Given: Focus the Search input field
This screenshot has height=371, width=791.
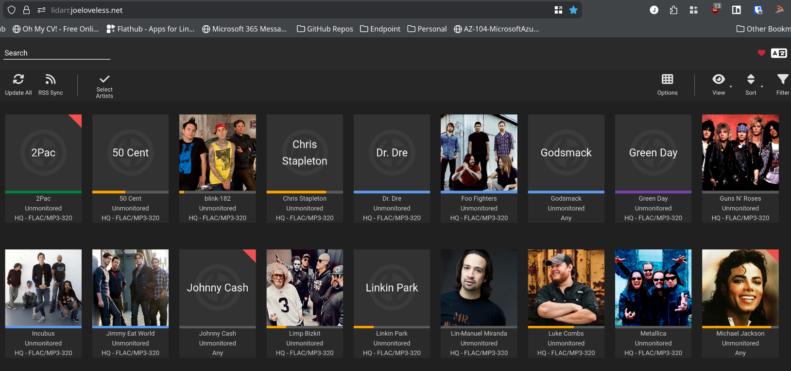Looking at the screenshot, I should tap(57, 53).
